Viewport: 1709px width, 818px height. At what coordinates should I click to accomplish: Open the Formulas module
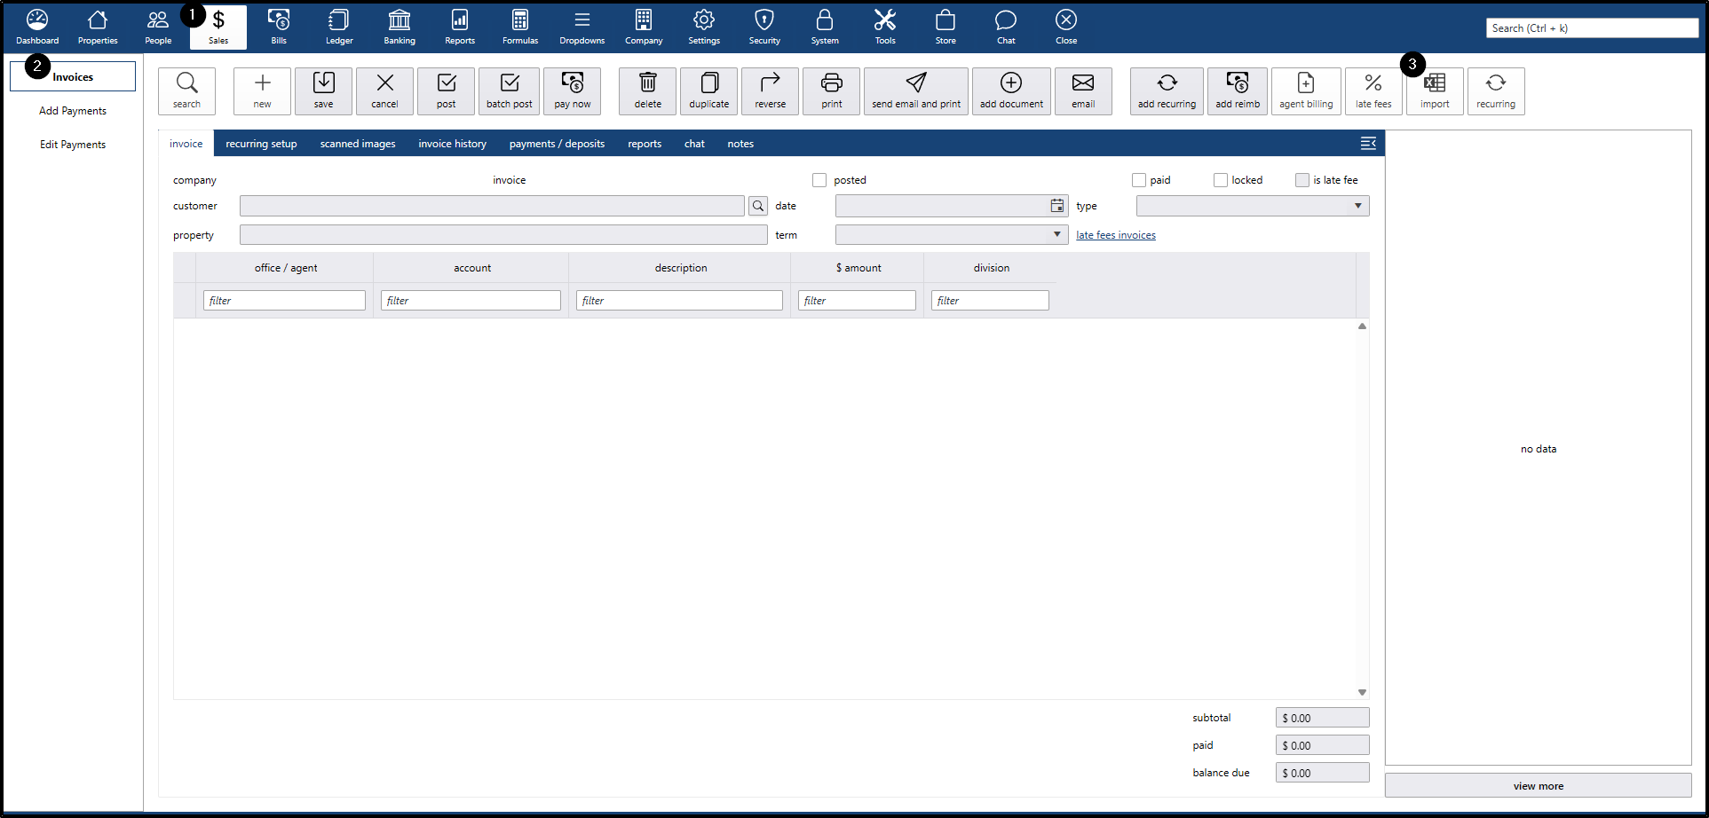520,28
